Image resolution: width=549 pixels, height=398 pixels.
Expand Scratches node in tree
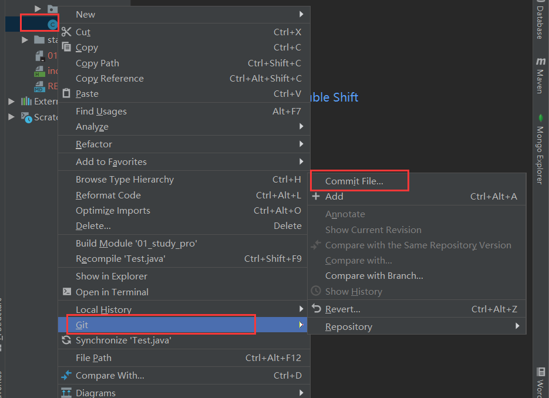point(11,117)
